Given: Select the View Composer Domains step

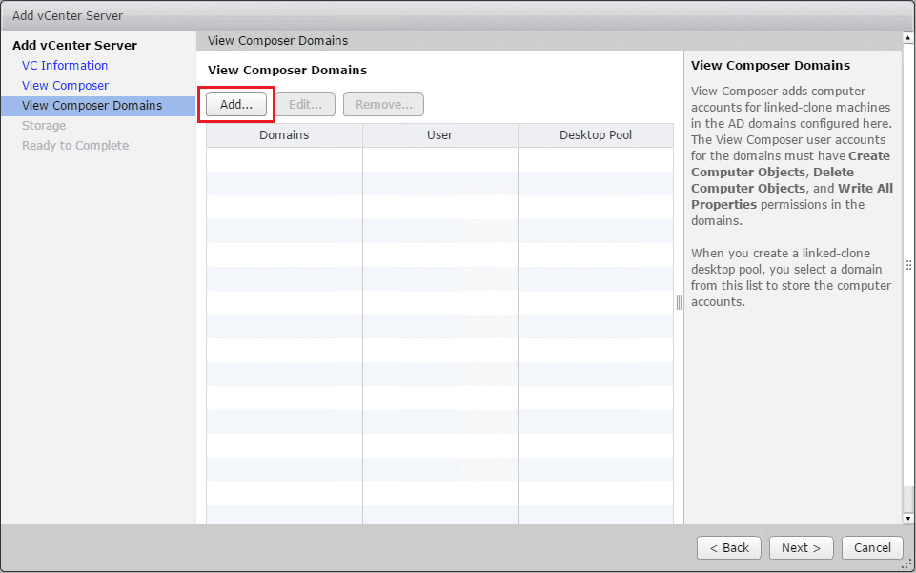Looking at the screenshot, I should [98, 106].
